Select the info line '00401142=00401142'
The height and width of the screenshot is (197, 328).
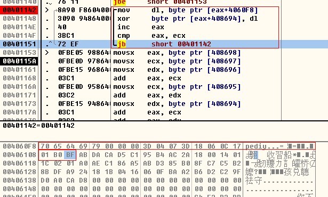[39, 126]
